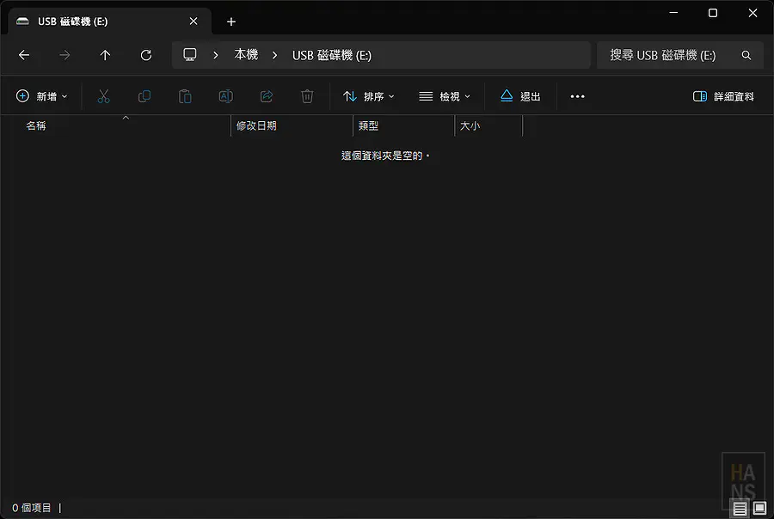Click the Delete trash icon
This screenshot has height=519, width=774.
[x=307, y=96]
